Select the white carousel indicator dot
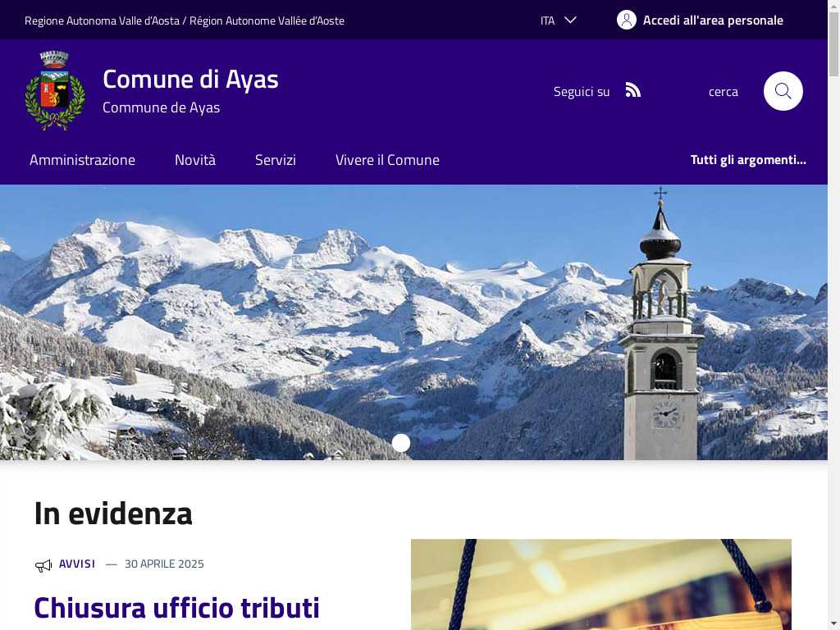The width and height of the screenshot is (840, 630). 400,442
